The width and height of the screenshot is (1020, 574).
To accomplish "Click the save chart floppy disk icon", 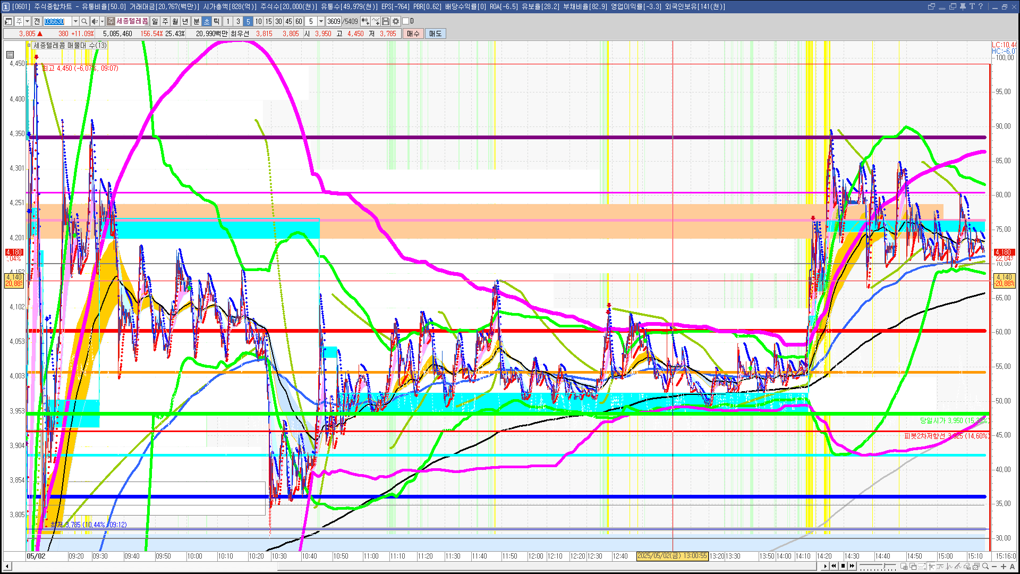I will 386,21.
